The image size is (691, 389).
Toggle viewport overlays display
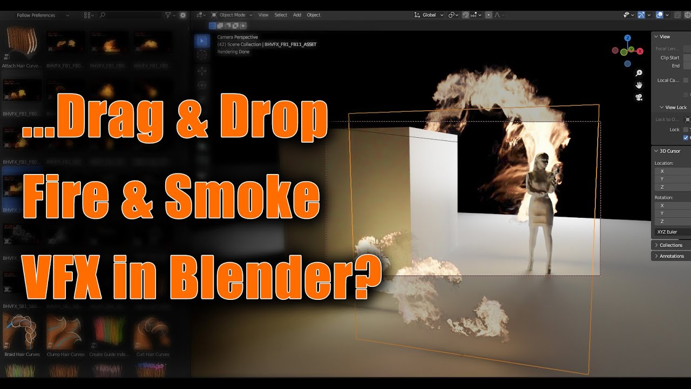[x=659, y=15]
